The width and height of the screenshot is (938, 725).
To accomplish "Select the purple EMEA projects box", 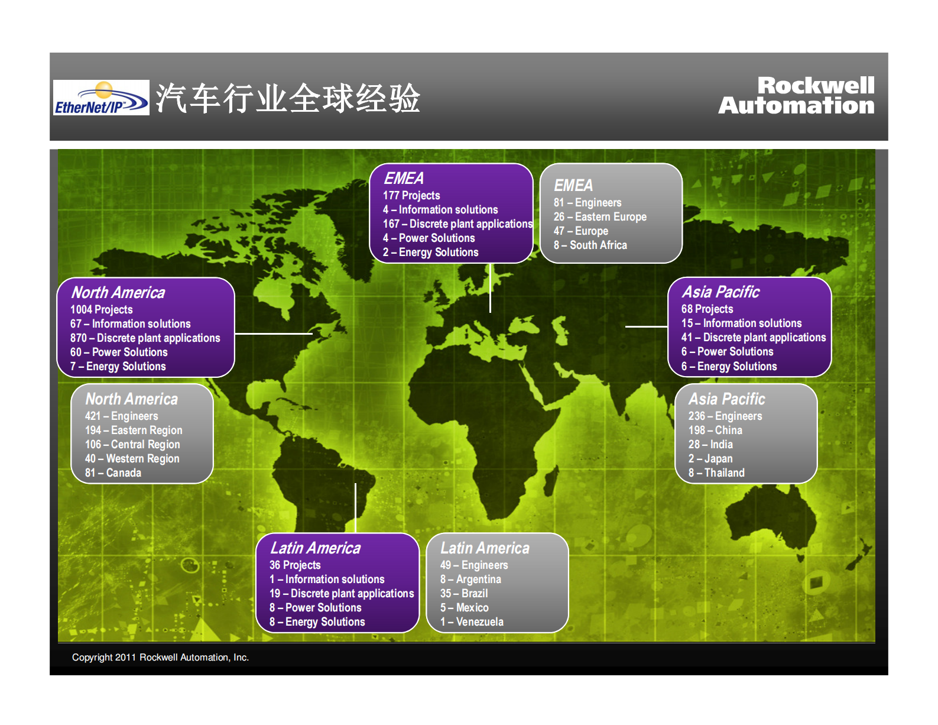I will click(x=451, y=213).
